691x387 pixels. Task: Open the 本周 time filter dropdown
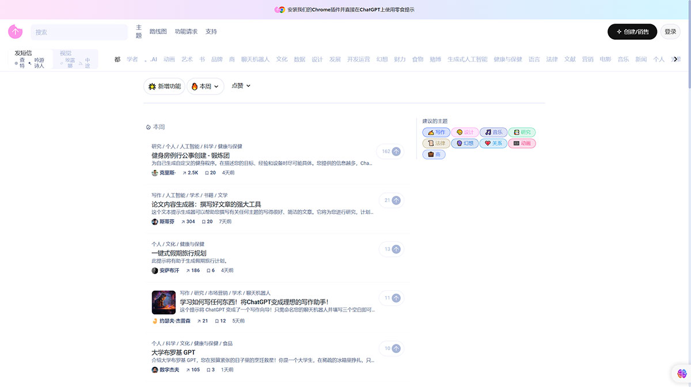(205, 85)
